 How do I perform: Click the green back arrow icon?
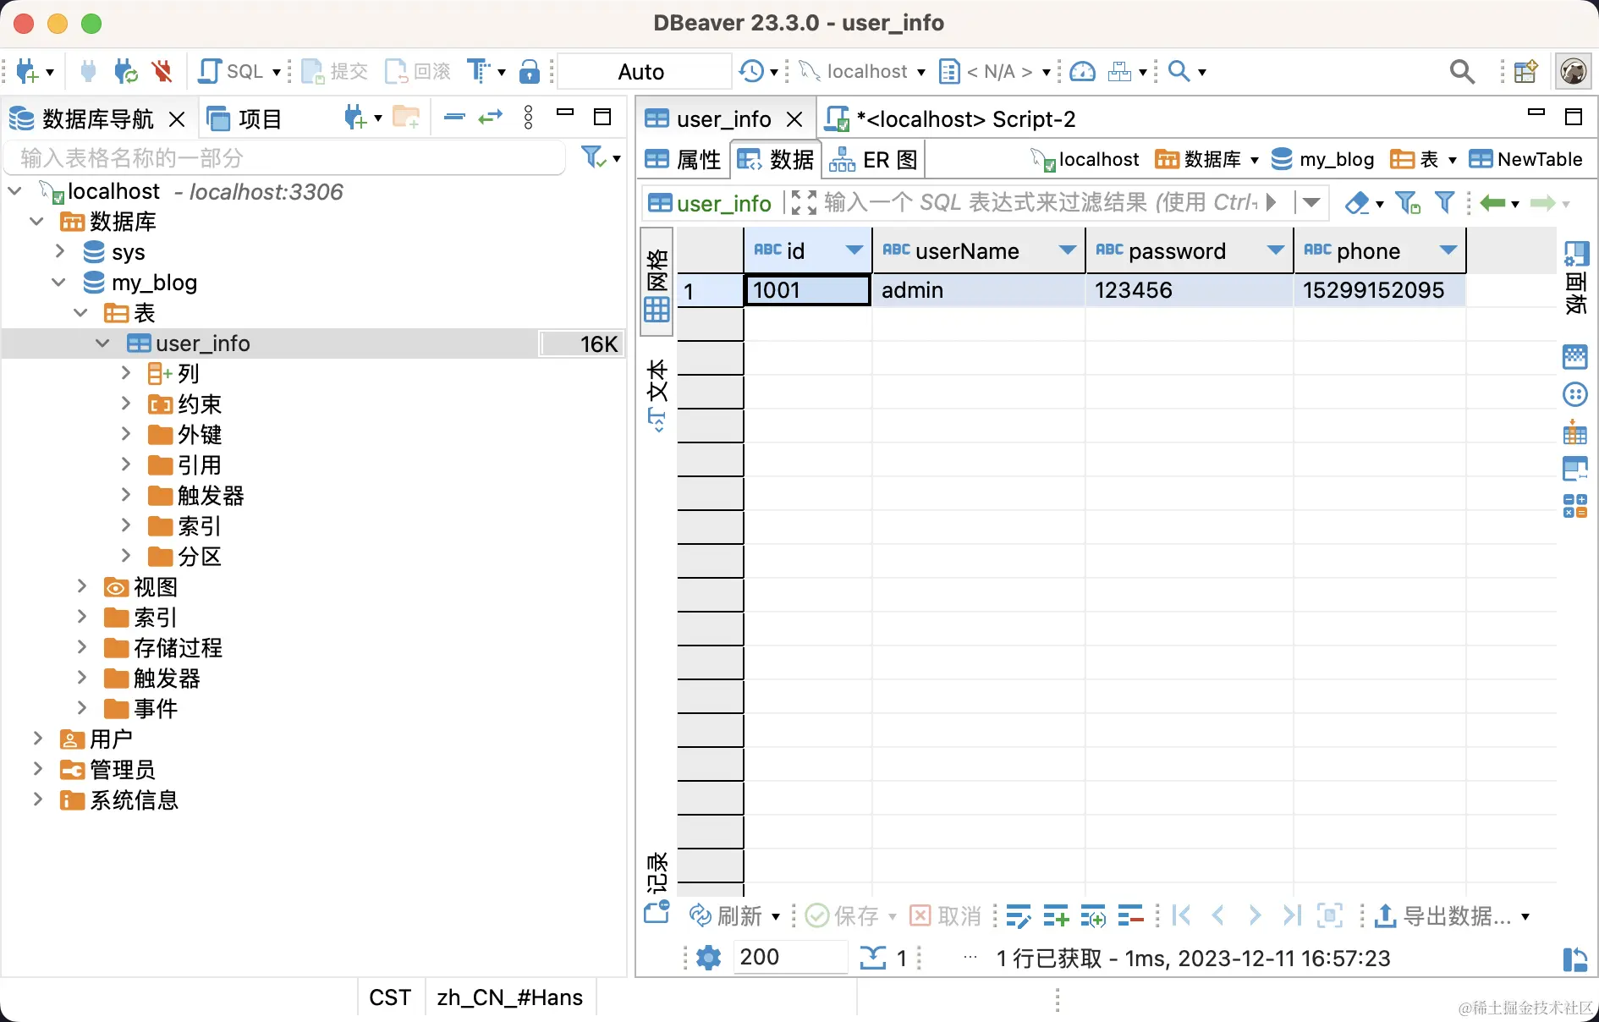click(x=1492, y=203)
